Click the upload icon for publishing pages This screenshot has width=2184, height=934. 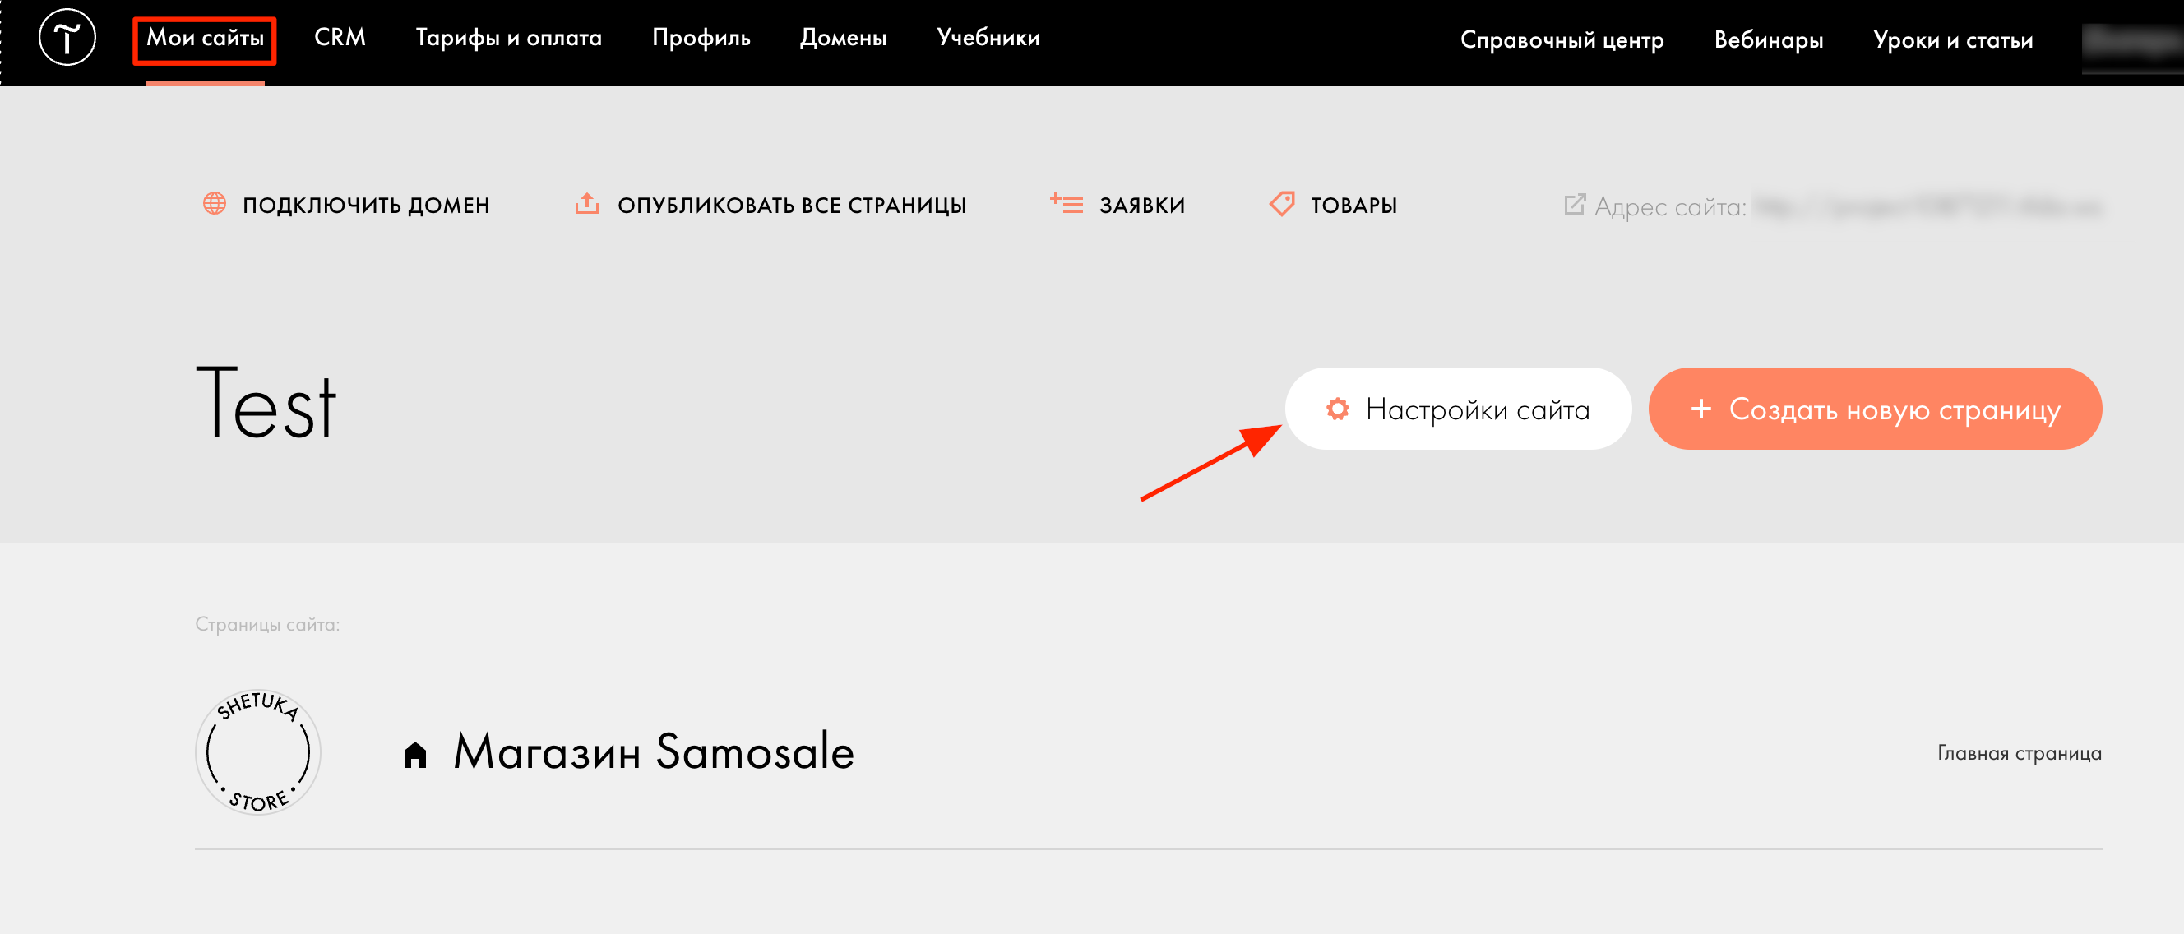pos(586,203)
